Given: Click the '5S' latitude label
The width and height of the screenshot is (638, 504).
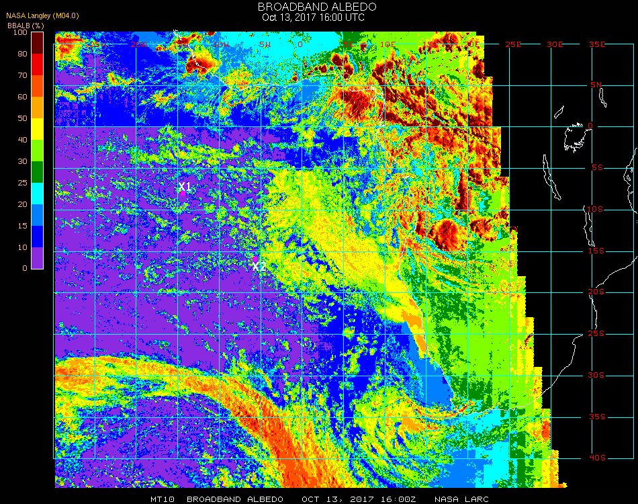Looking at the screenshot, I should (597, 168).
